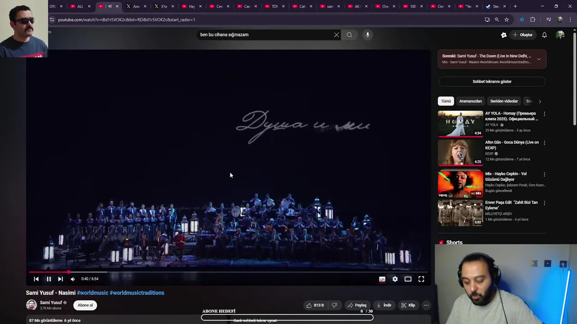Enter fullscreen mode
Screen dimensions: 577x324
(421, 279)
